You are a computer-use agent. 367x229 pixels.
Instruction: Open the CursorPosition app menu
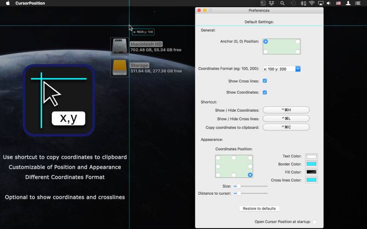tap(30, 3)
